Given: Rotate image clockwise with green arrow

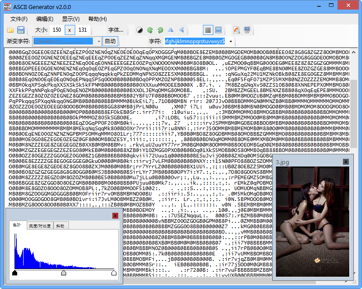Looking at the screenshot, I should pyautogui.click(x=160, y=30).
